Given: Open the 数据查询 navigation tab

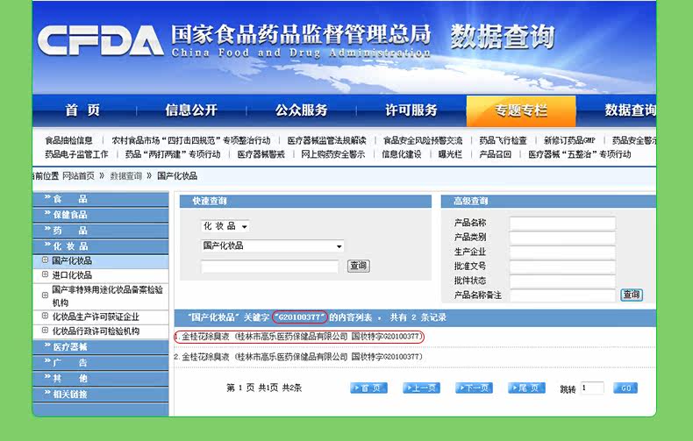Looking at the screenshot, I should click(630, 110).
